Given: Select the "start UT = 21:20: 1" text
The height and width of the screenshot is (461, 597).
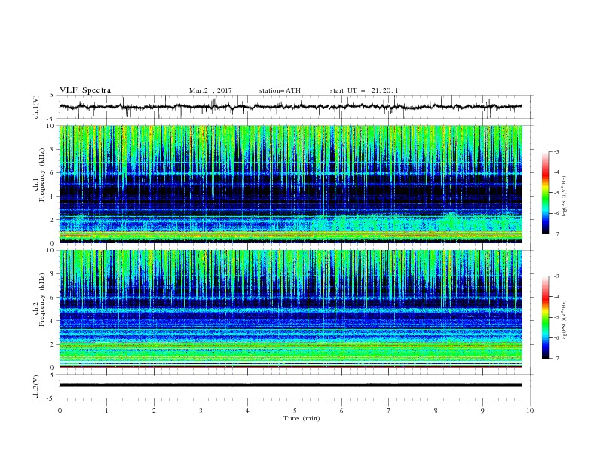Looking at the screenshot, I should 364,90.
